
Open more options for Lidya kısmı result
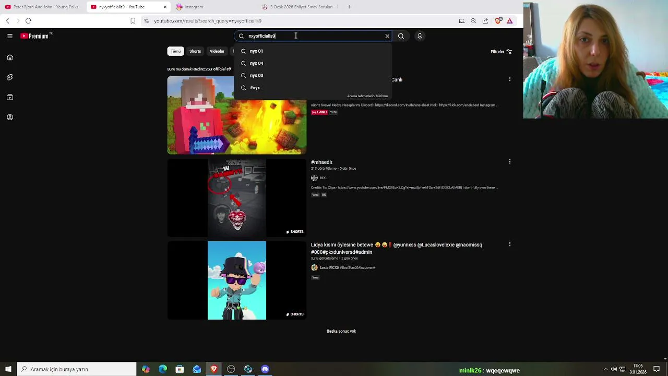[x=510, y=244]
